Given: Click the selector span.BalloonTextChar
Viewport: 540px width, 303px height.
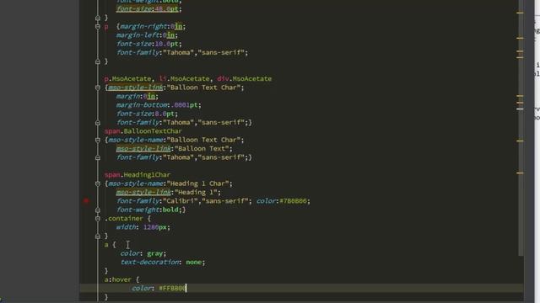Looking at the screenshot, I should [143, 131].
